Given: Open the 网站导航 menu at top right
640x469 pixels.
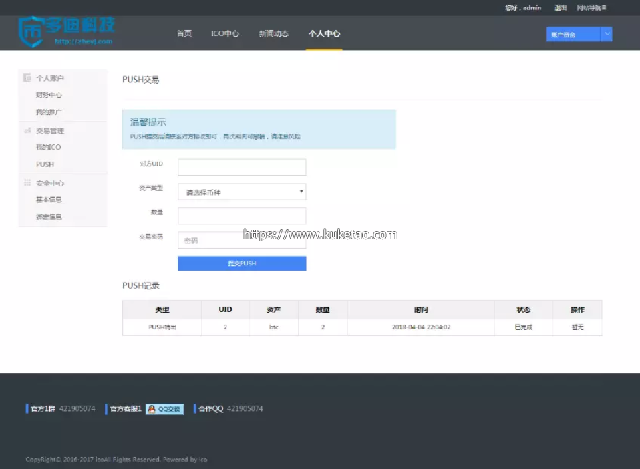Looking at the screenshot, I should coord(591,8).
